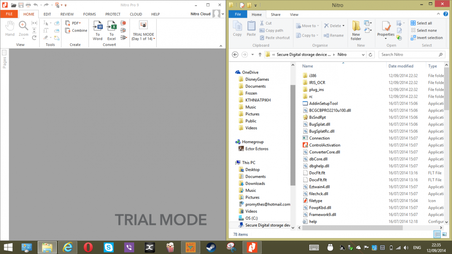Open Steam from the taskbar
This screenshot has width=452, height=254.
click(x=211, y=247)
